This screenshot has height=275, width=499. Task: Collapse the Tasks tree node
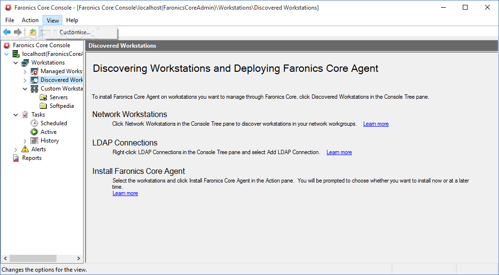click(x=16, y=115)
